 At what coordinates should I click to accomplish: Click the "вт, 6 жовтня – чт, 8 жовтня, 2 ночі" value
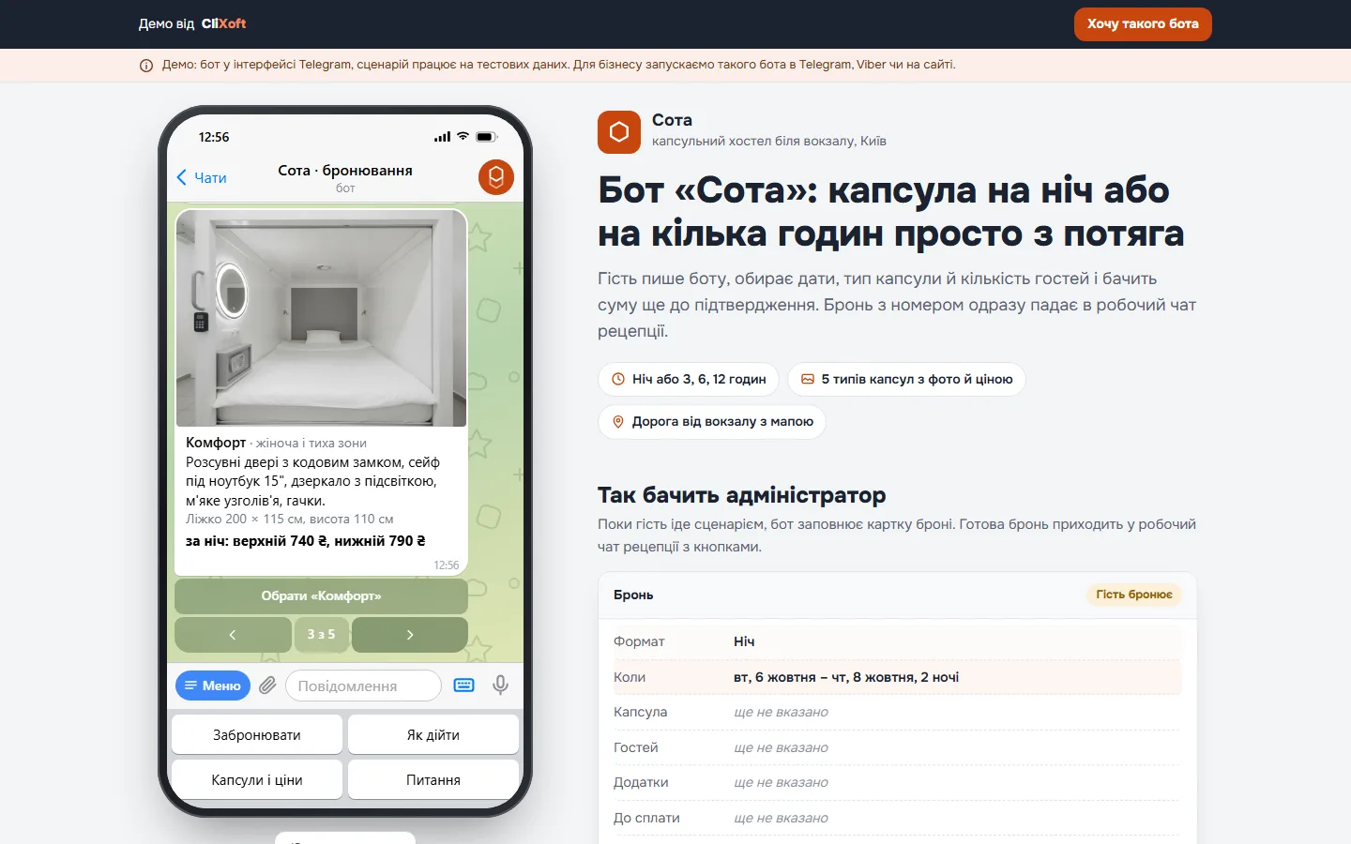click(x=846, y=677)
